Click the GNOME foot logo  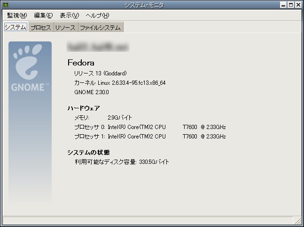tap(28, 62)
